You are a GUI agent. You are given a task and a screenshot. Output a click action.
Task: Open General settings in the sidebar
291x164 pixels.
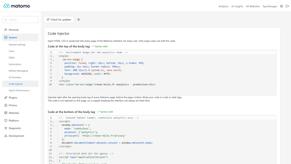point(17,45)
